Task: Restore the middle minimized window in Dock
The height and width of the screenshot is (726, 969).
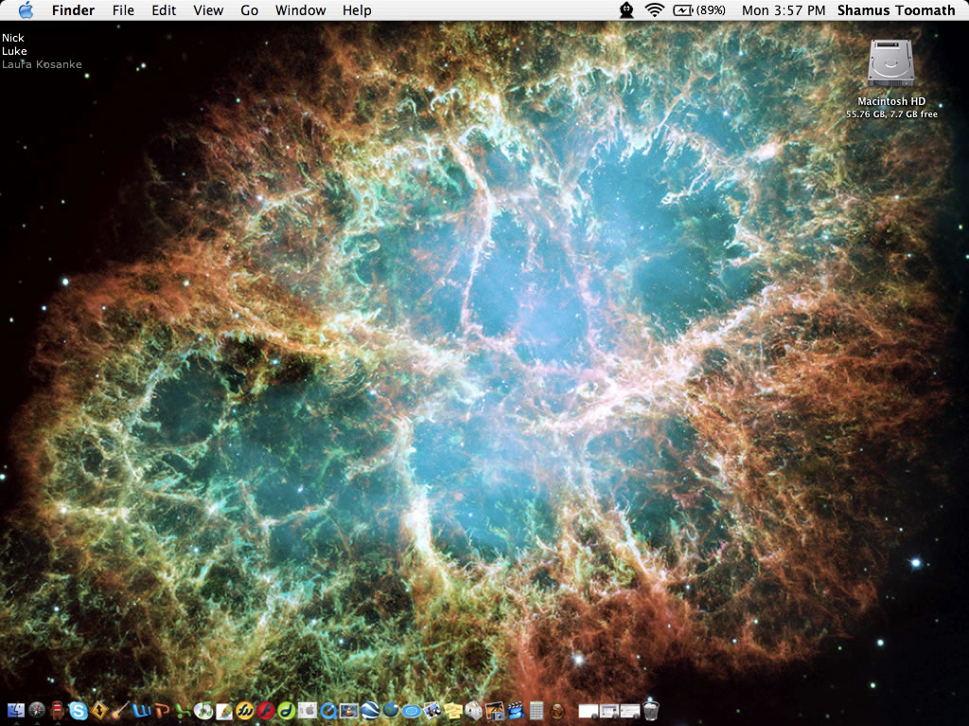Action: point(609,711)
